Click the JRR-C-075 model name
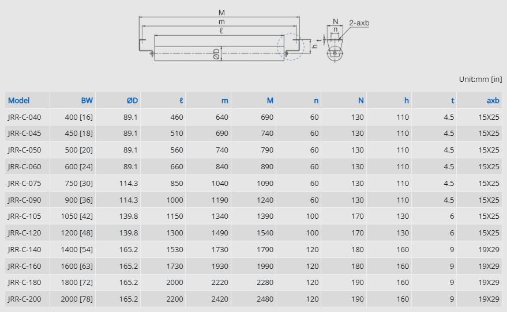This screenshot has width=507, height=312. pos(25,184)
